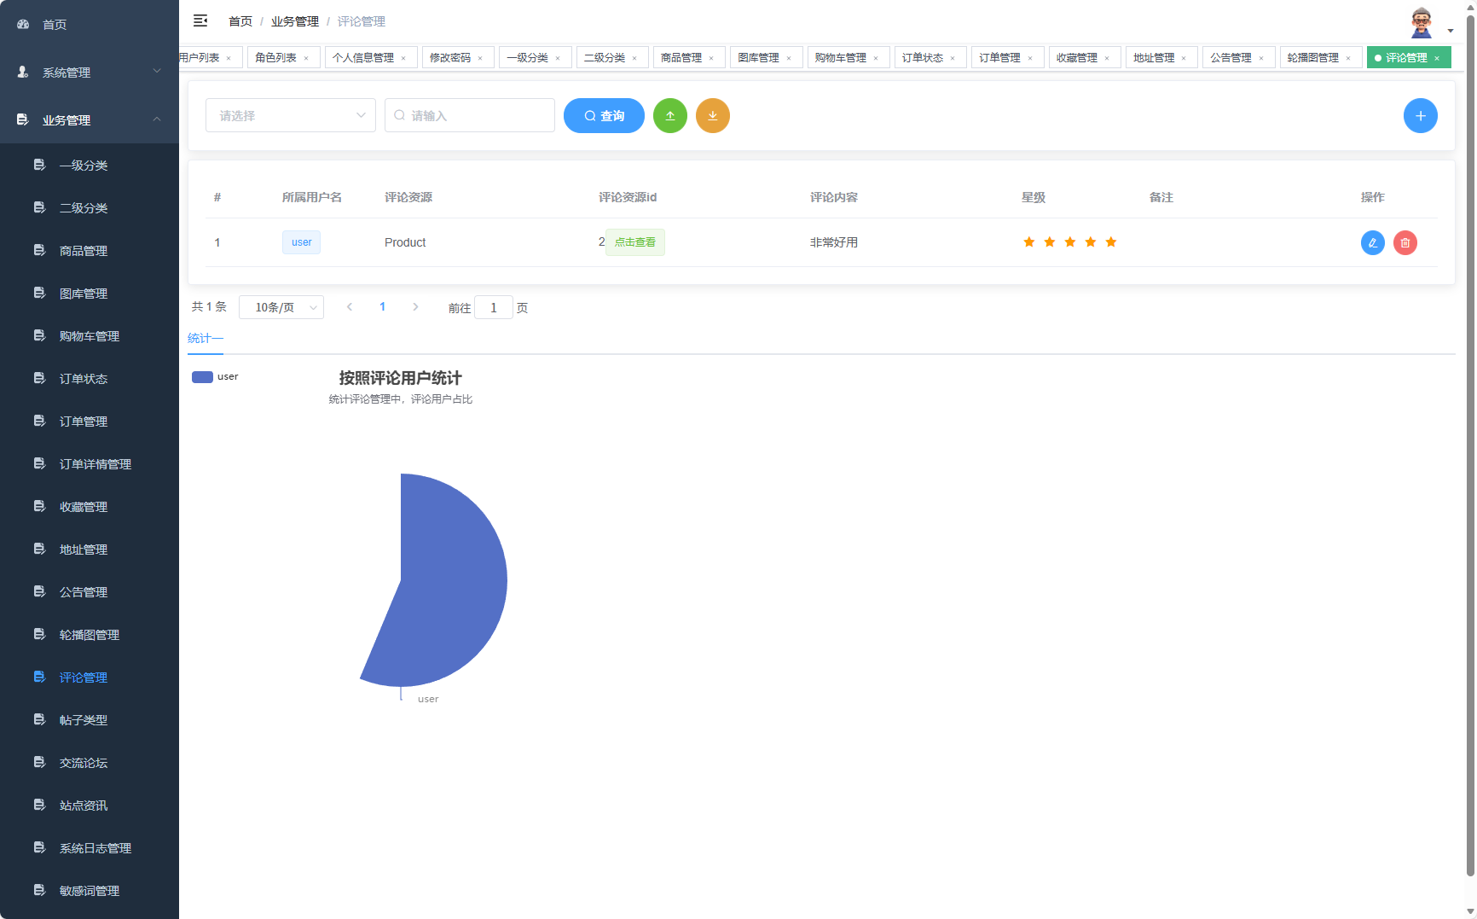Open the 请选择 filter dropdown
Screen dimensions: 1477x919
click(x=290, y=116)
